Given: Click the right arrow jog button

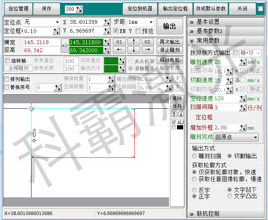Looking at the screenshot, I should pos(147,50).
